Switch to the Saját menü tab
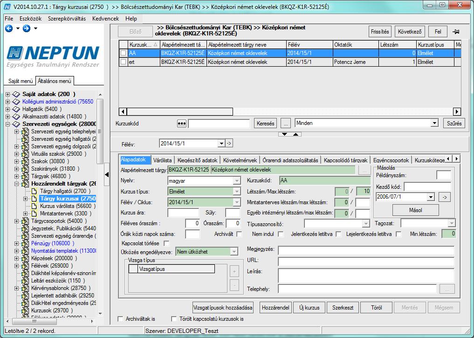This screenshot has width=474, height=338. pyautogui.click(x=20, y=81)
